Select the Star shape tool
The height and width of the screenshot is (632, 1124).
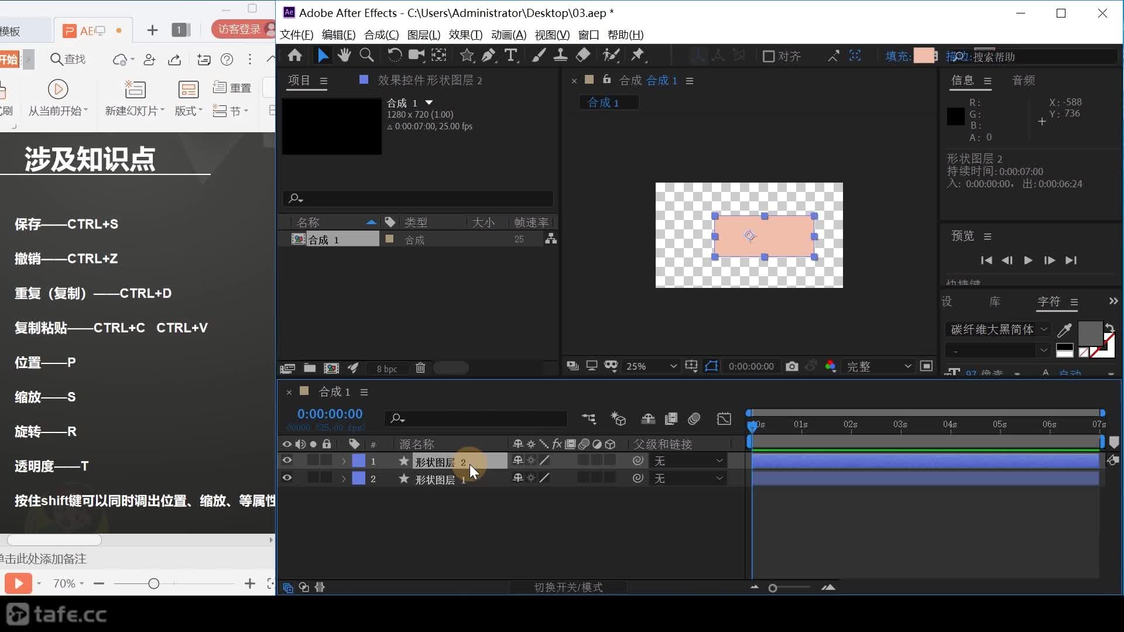[x=467, y=56]
